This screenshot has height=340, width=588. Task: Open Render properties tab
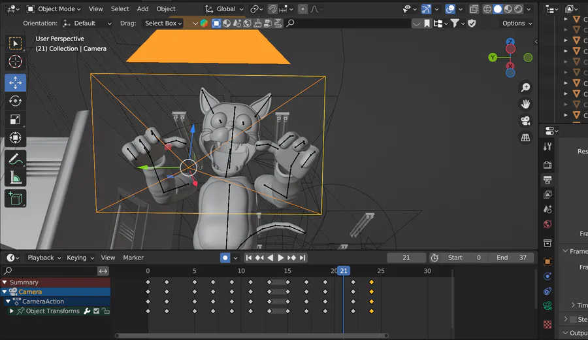547,165
